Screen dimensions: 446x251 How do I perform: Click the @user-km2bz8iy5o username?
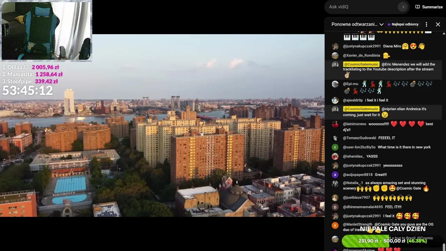click(x=359, y=147)
